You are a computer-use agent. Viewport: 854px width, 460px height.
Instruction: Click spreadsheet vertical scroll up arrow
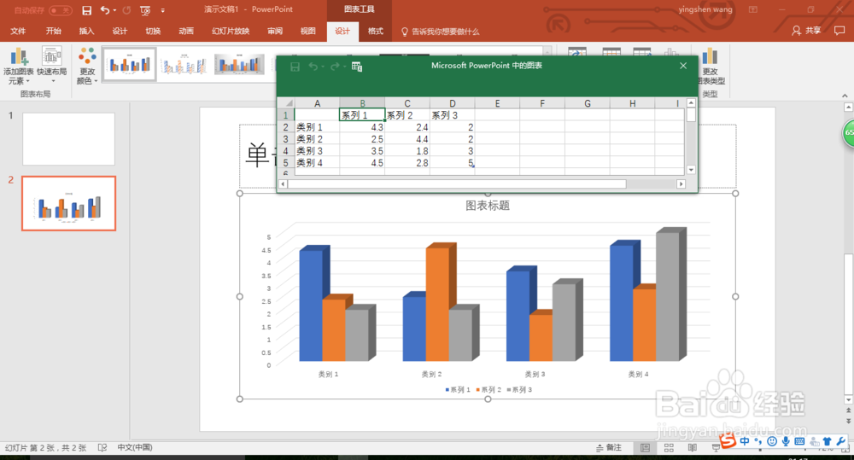pyautogui.click(x=691, y=103)
